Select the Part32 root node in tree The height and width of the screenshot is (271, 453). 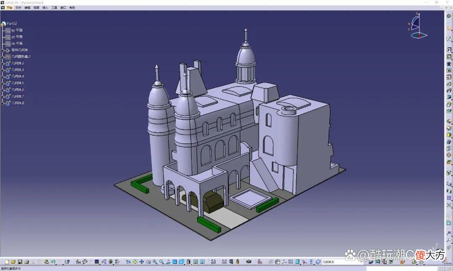click(12, 23)
